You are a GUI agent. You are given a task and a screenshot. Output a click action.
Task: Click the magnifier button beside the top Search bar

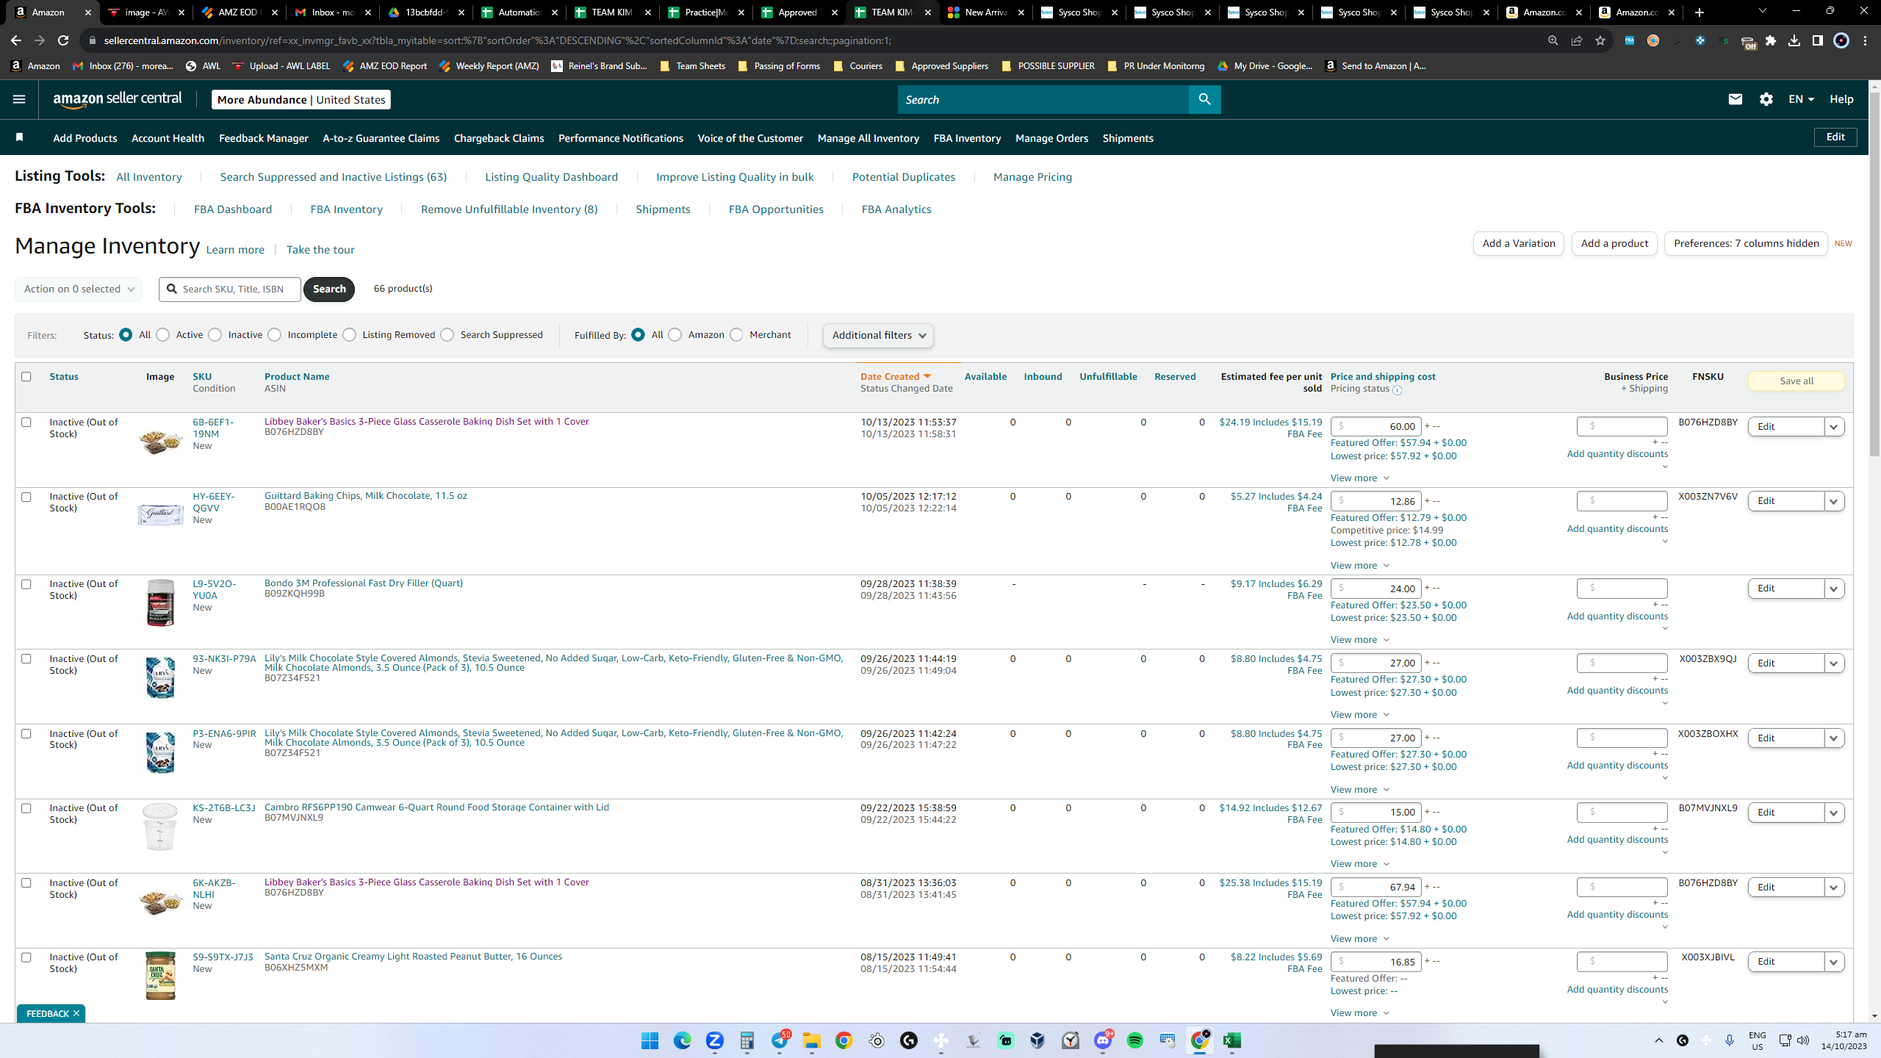pos(1204,99)
